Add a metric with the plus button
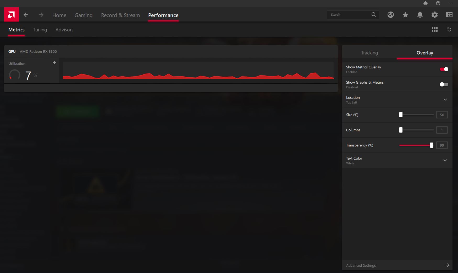458x273 pixels. pos(54,62)
